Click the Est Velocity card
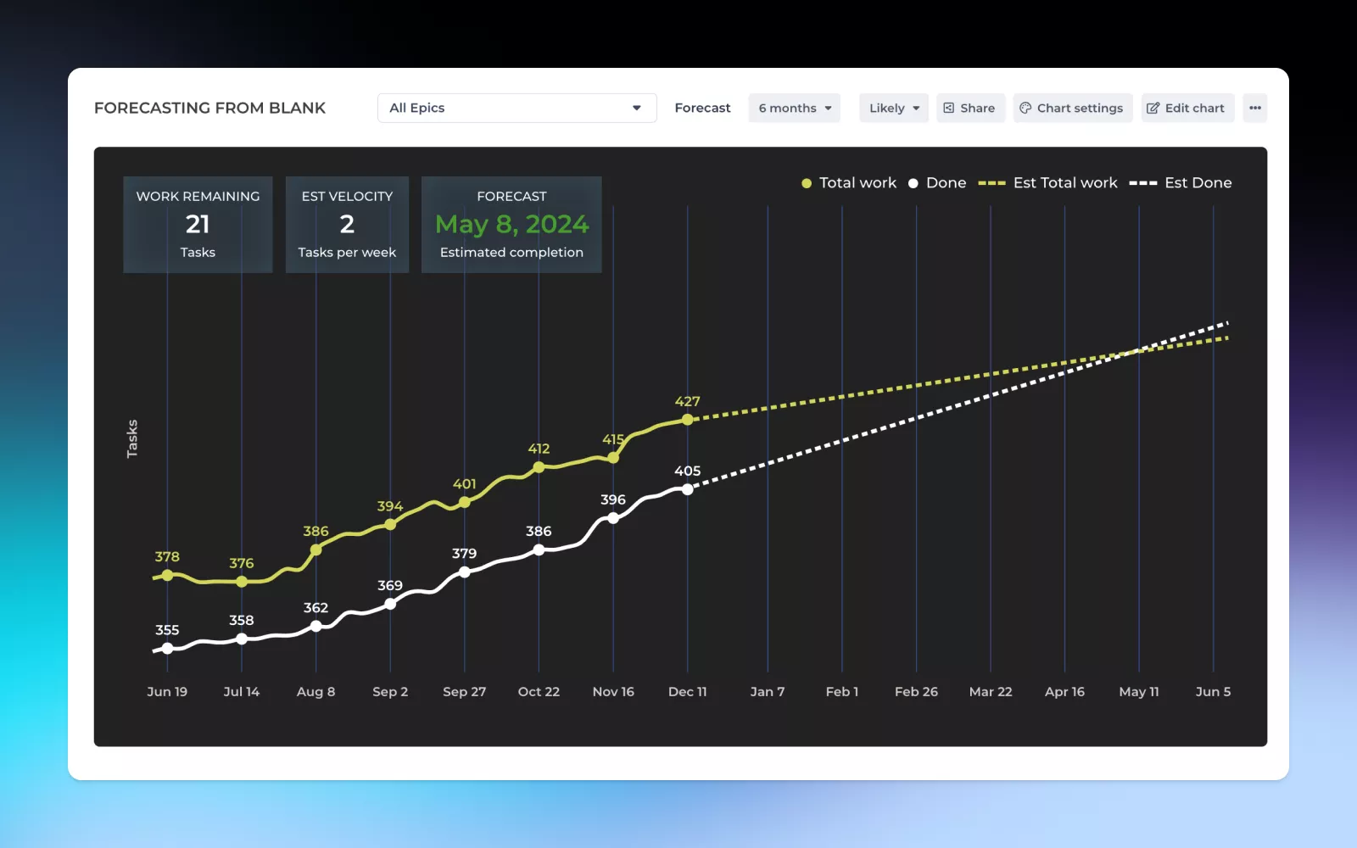Screen dimensions: 1357x848 [347, 225]
